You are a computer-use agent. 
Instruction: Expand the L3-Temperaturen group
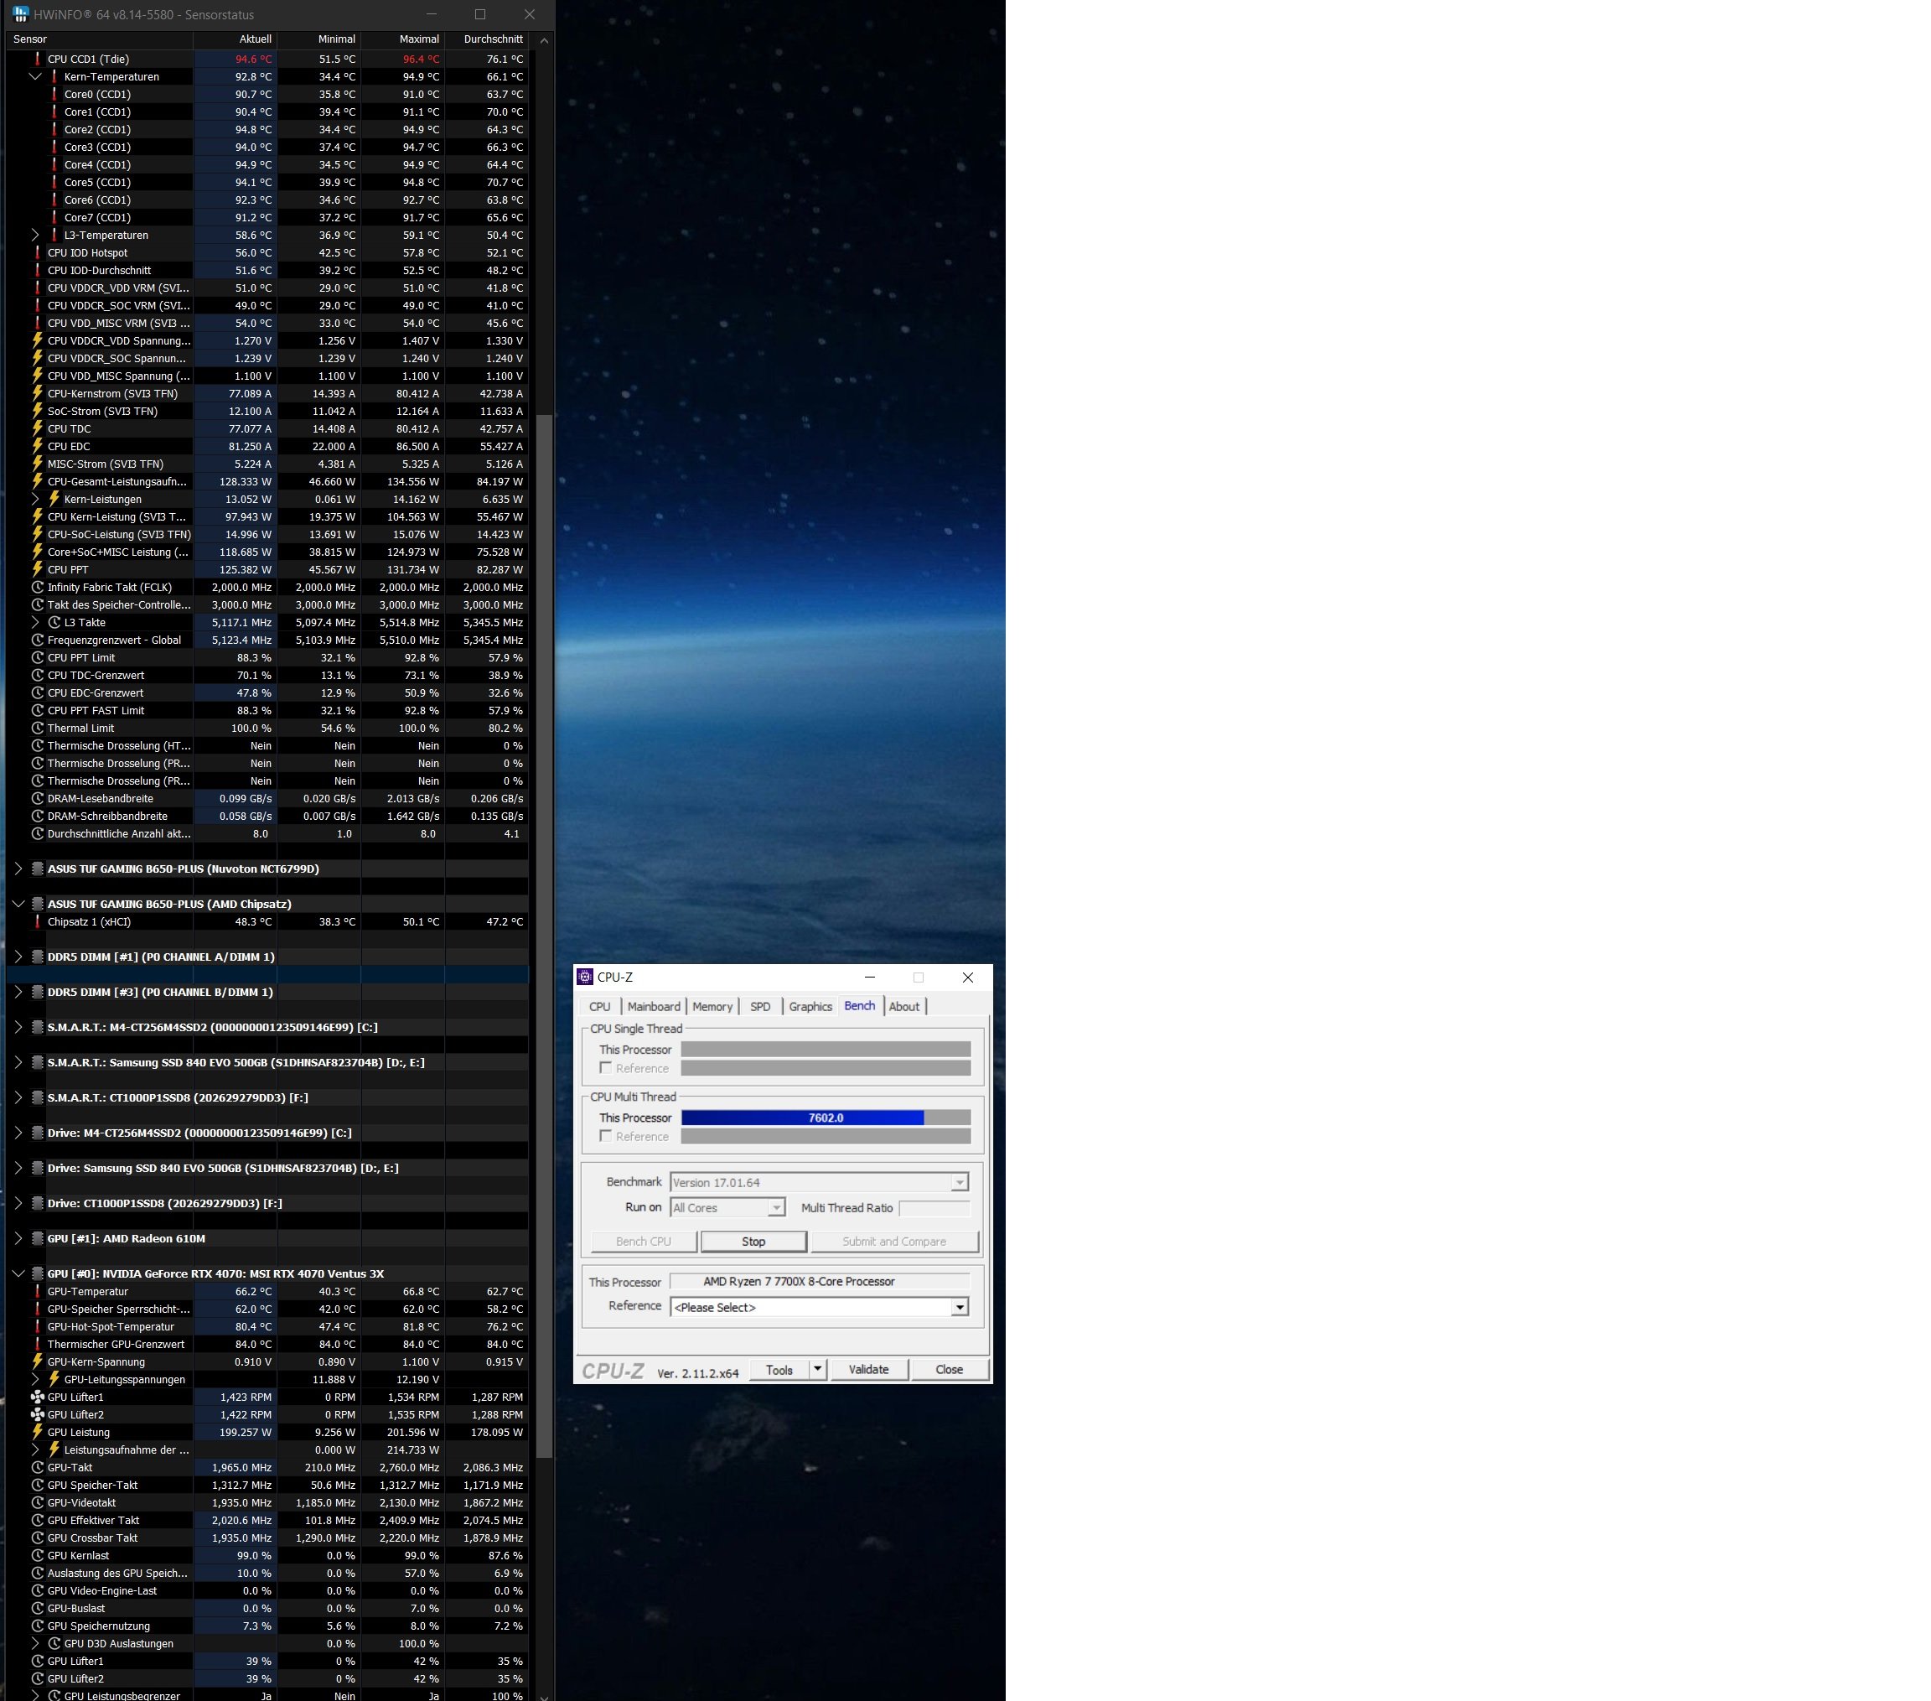35,236
